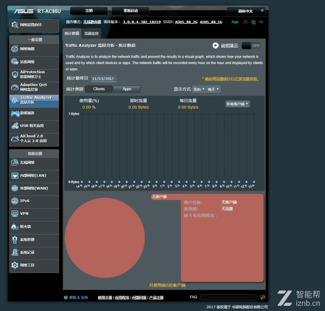Open the IPv6 settings icon
This screenshot has height=311, width=325.
(15, 201)
